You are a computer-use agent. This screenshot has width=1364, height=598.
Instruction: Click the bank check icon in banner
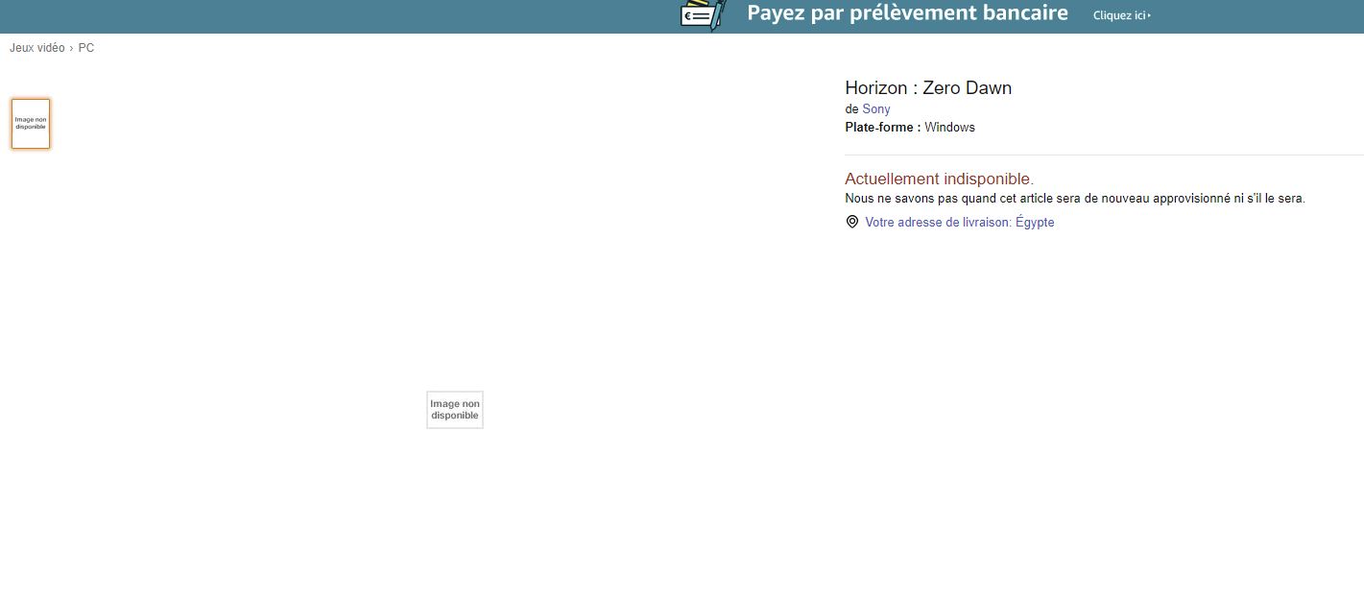coord(703,14)
